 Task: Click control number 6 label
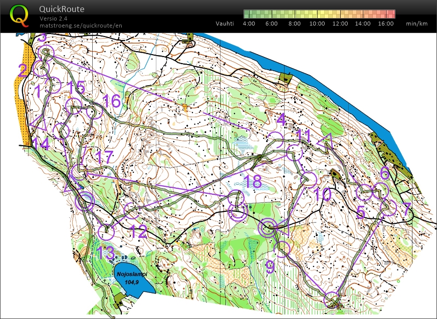[x=384, y=173]
